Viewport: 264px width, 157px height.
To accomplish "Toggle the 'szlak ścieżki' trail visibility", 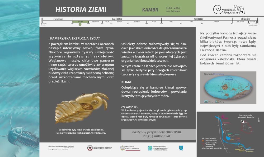I will 203,146.
